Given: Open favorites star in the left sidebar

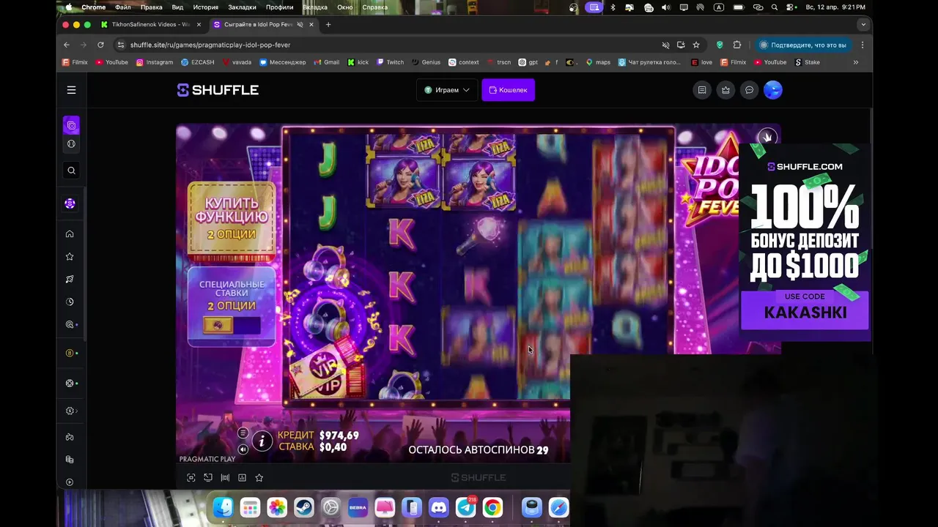Looking at the screenshot, I should (70, 257).
